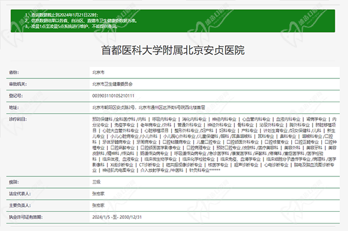Click 骨科专业 specialty entry
Screen dimensions: 348x231
click(x=245, y=125)
